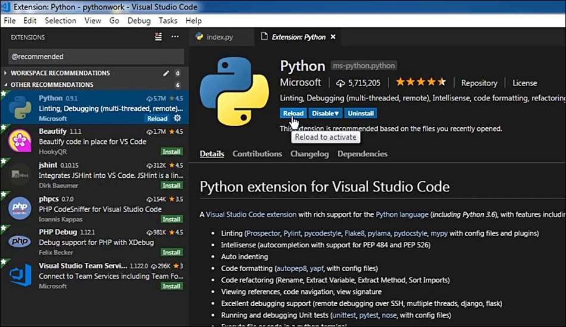Image resolution: width=566 pixels, height=327 pixels.
Task: Open the Flake8 link
Action: (354, 234)
